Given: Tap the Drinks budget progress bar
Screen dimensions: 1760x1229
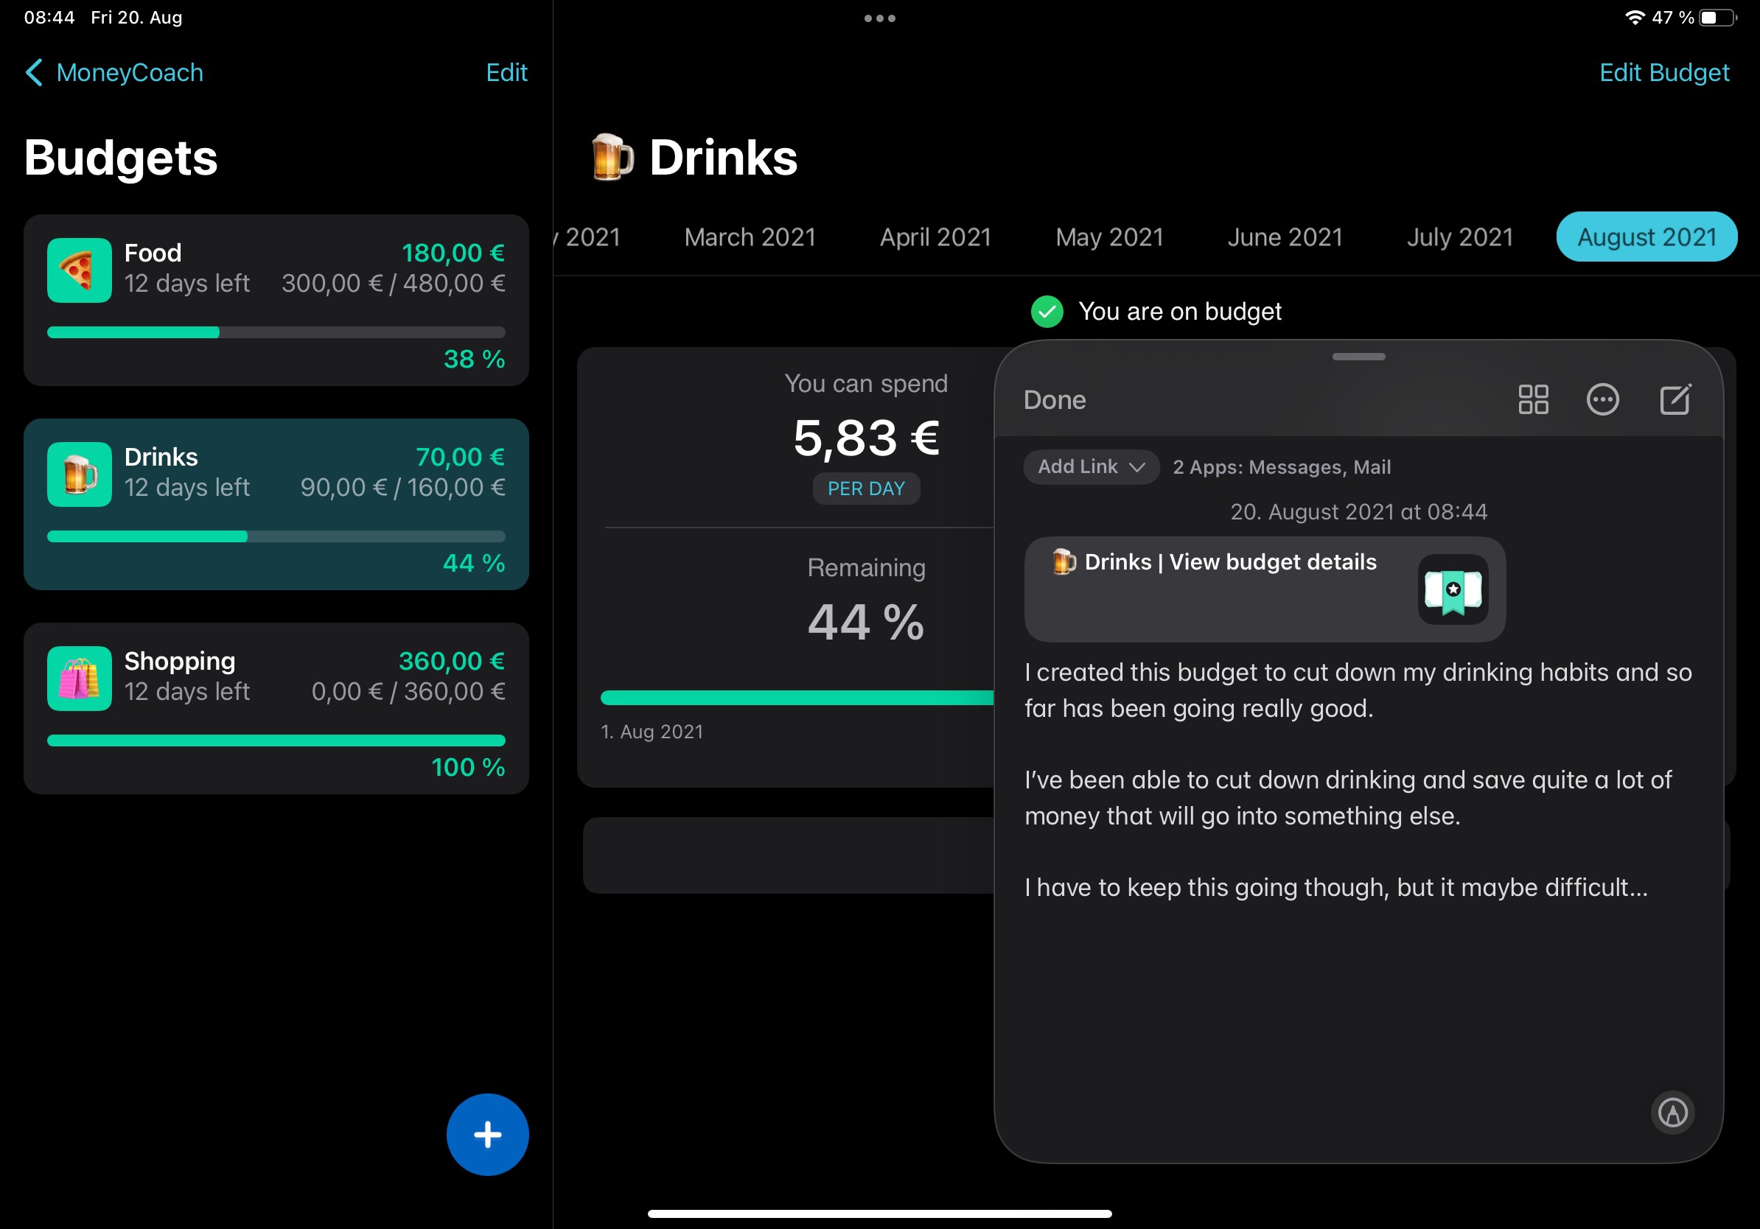Looking at the screenshot, I should click(276, 536).
